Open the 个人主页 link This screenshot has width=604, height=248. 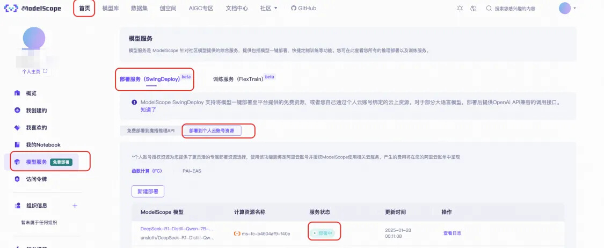pos(35,71)
